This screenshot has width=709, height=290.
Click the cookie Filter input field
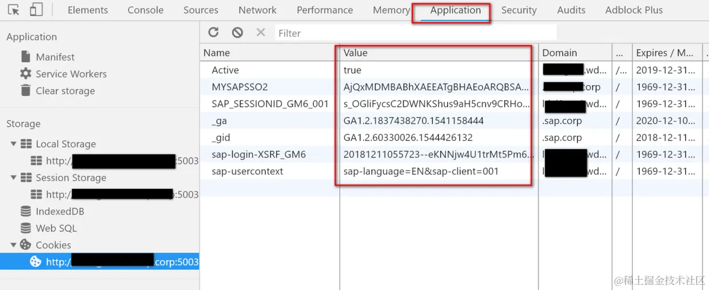pyautogui.click(x=416, y=33)
